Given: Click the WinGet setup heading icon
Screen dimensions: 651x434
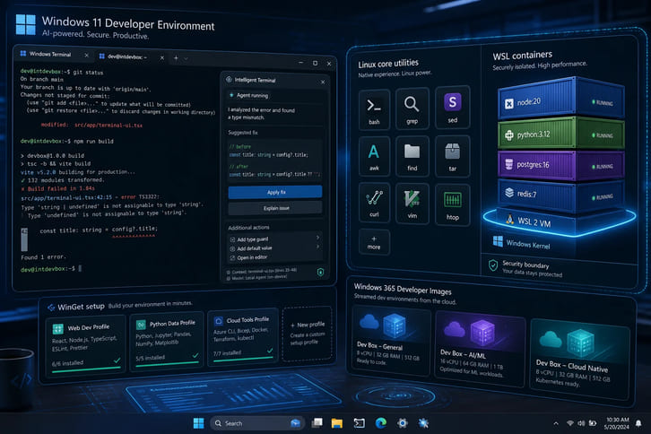Looking at the screenshot, I should coord(51,308).
